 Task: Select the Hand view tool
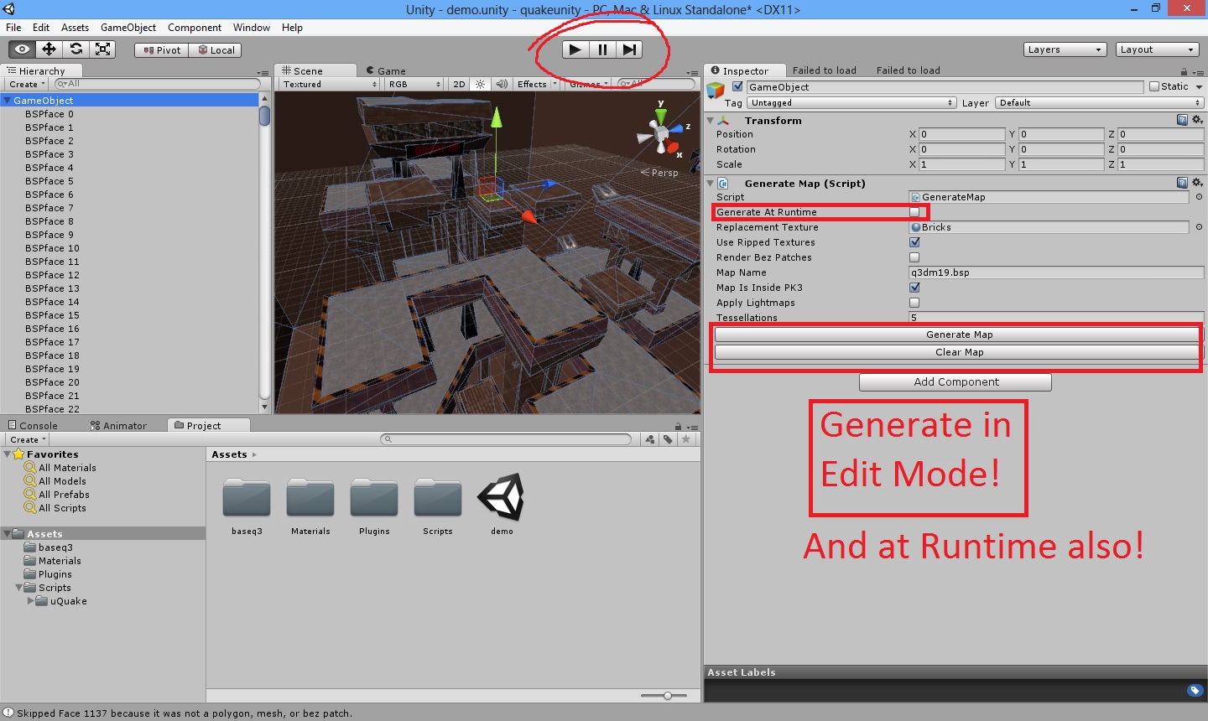click(x=23, y=49)
